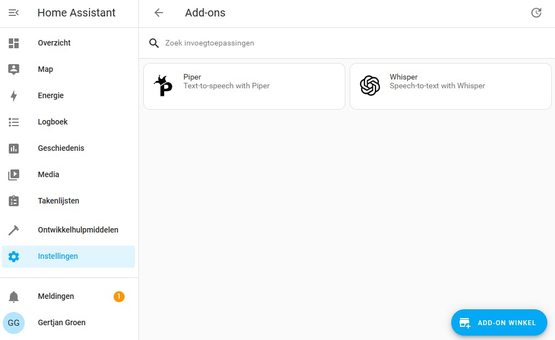Screen dimensions: 555x340
Task: Click the orange notification count badge
Action: [x=119, y=297]
